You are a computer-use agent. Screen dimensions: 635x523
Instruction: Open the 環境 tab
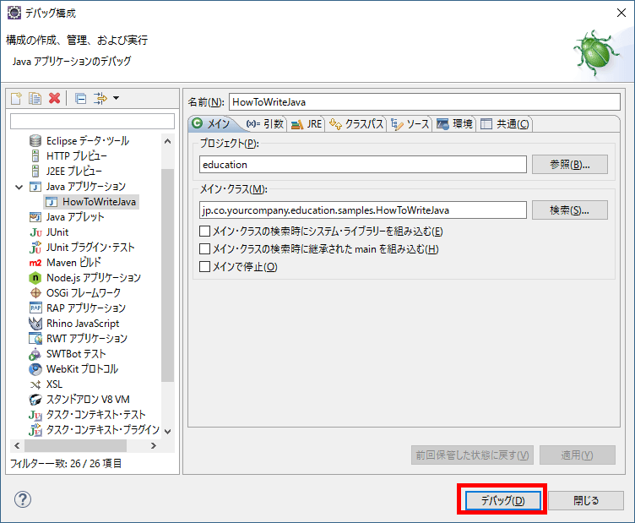(454, 124)
